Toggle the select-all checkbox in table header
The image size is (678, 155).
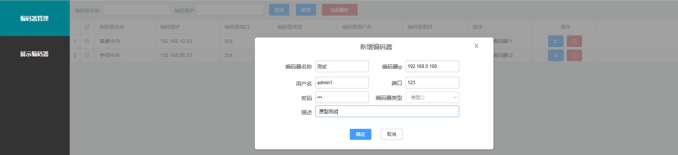click(x=87, y=27)
